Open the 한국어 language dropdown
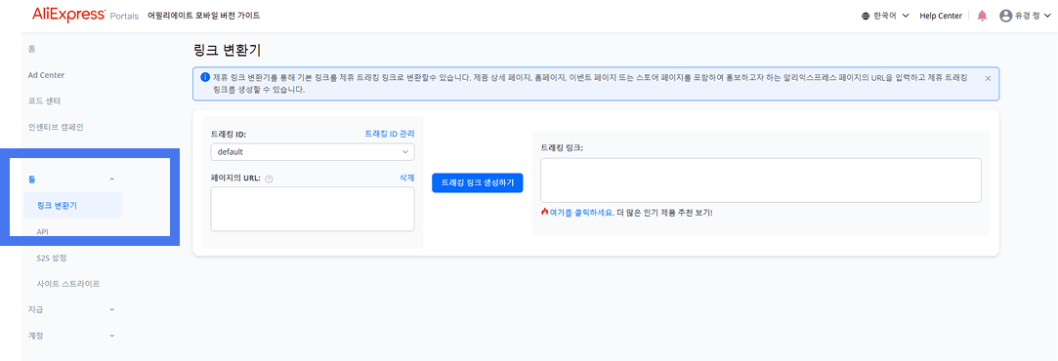Viewport: 1058px width, 361px height. point(885,16)
